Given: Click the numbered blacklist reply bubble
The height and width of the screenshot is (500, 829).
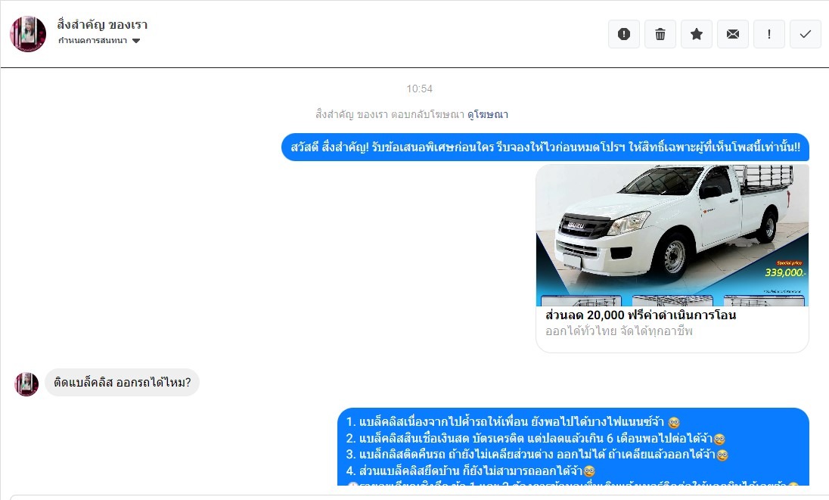Looking at the screenshot, I should point(573,446).
